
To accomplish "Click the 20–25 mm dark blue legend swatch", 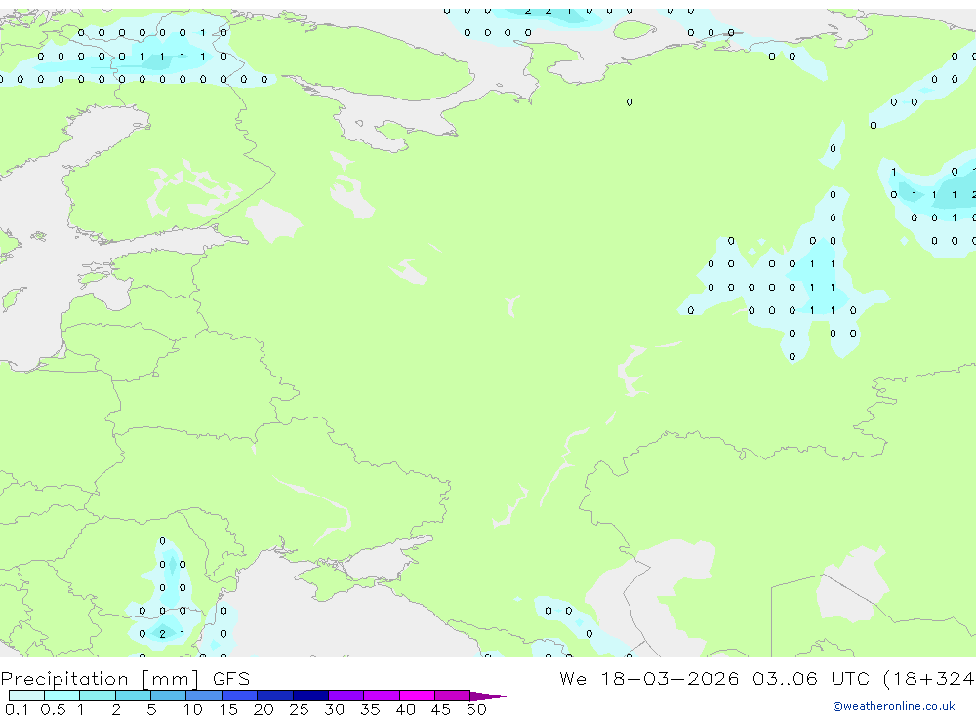I will pyautogui.click(x=275, y=695).
